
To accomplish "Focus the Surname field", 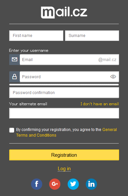I will tap(92, 36).
